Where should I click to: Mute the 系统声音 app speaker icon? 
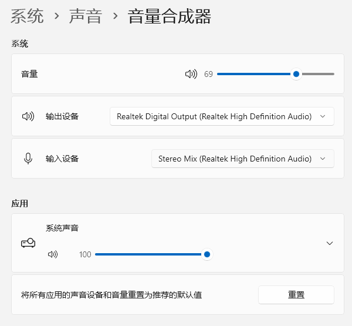pyautogui.click(x=53, y=254)
